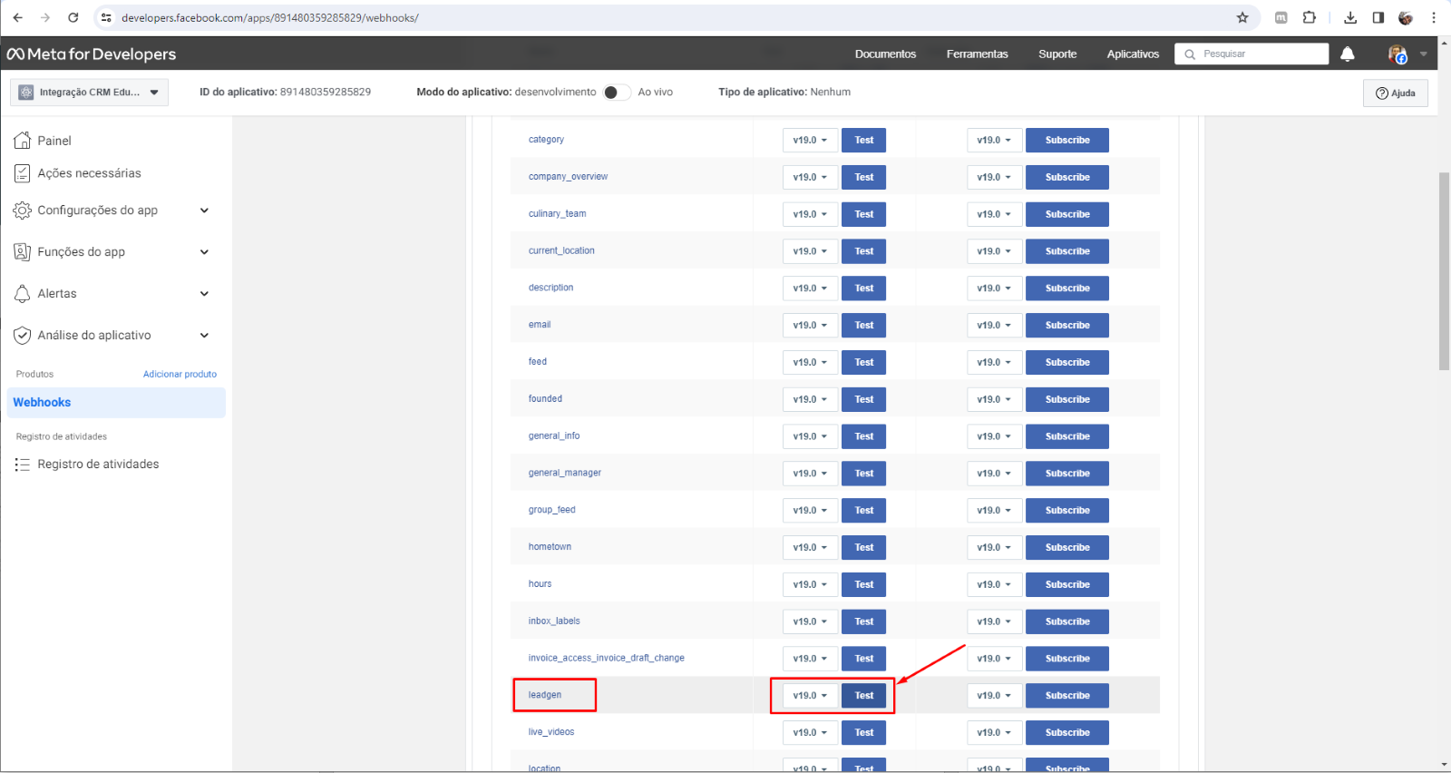Viewport: 1451px width, 773px height.
Task: Click Test button for leadgen
Action: [864, 696]
